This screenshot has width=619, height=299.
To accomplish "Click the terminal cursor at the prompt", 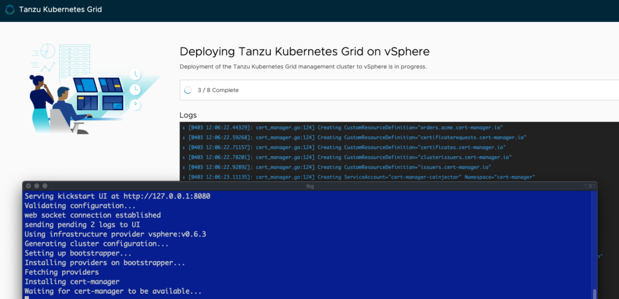I will pos(27,297).
